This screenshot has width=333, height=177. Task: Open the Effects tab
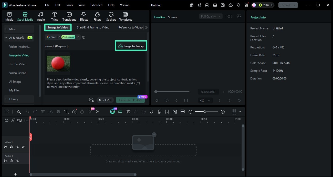point(84,17)
